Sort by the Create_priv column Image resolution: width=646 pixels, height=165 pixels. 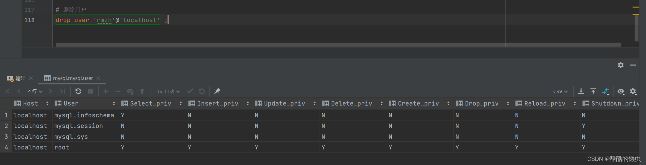448,103
